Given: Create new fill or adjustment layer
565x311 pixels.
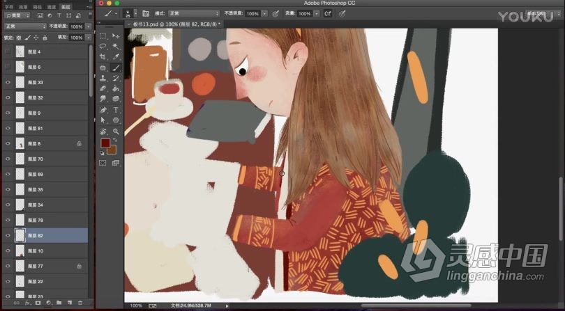Looking at the screenshot, I should [x=49, y=303].
